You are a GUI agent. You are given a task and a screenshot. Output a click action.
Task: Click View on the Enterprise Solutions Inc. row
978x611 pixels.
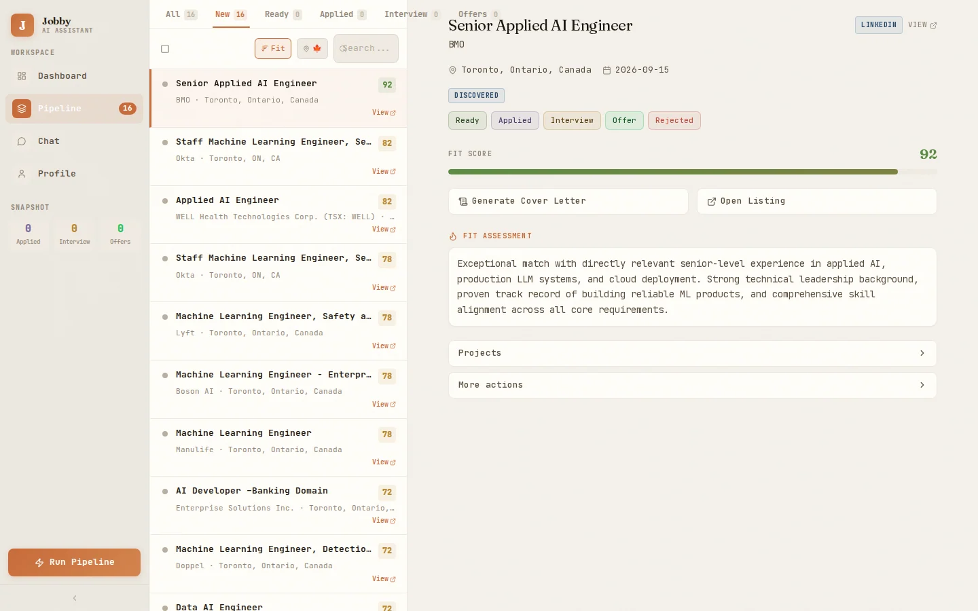pos(384,521)
